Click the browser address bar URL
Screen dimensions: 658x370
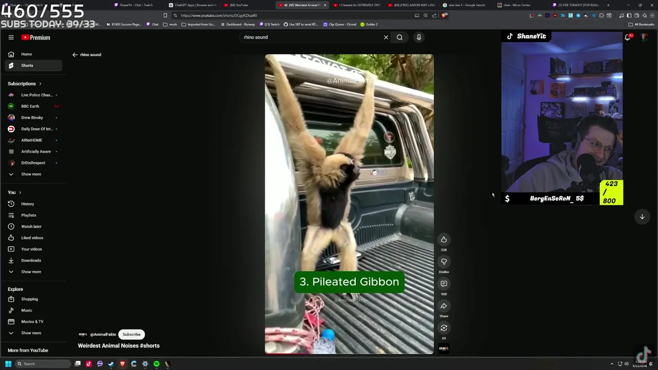pos(218,15)
